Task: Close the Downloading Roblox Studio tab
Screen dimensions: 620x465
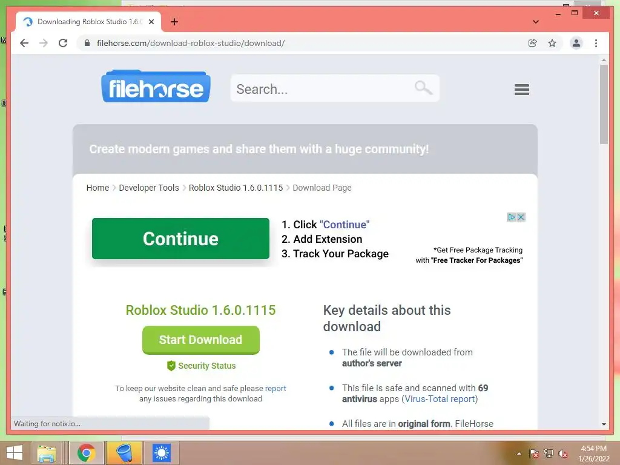Action: pos(151,22)
